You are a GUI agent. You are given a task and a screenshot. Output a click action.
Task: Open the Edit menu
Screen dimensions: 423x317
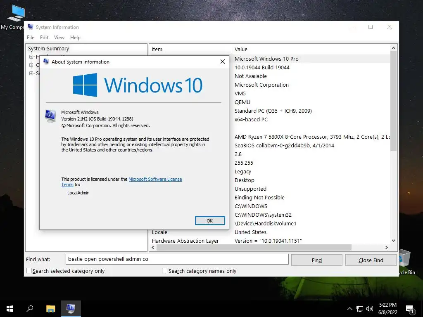point(44,38)
